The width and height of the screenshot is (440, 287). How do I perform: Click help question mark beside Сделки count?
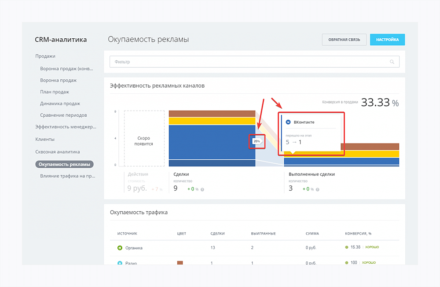click(202, 189)
